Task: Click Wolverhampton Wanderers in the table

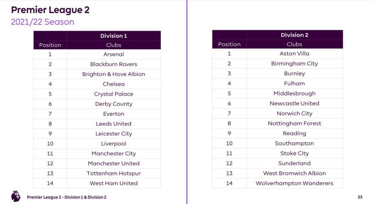Action: point(294,183)
